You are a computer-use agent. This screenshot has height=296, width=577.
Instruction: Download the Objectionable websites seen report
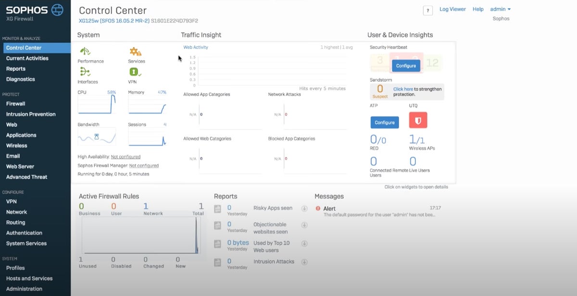pyautogui.click(x=304, y=225)
